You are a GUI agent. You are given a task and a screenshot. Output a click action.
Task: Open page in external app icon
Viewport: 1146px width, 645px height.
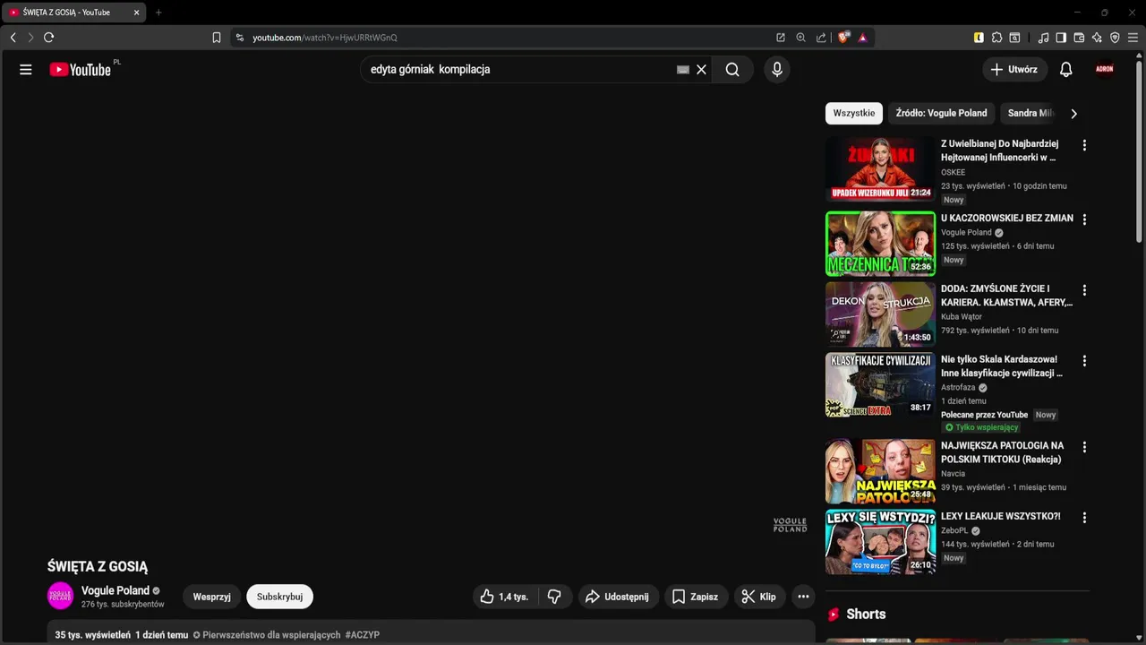click(x=781, y=38)
